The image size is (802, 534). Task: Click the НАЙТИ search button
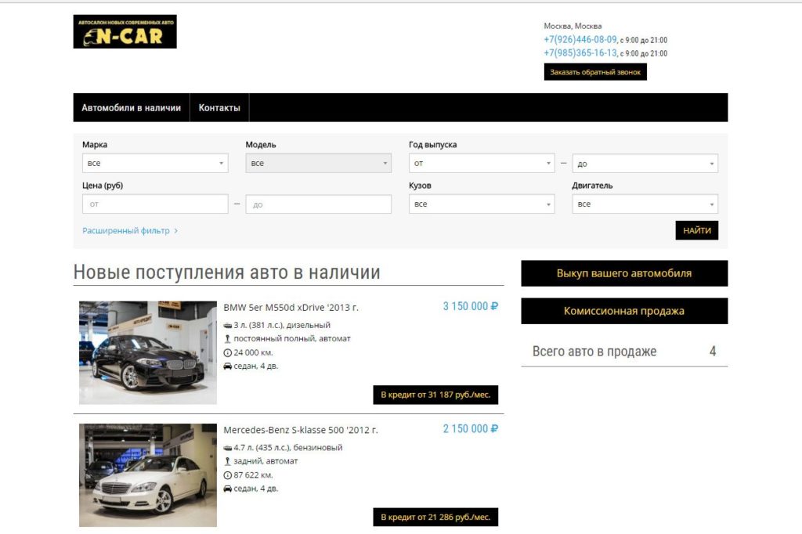coord(696,230)
